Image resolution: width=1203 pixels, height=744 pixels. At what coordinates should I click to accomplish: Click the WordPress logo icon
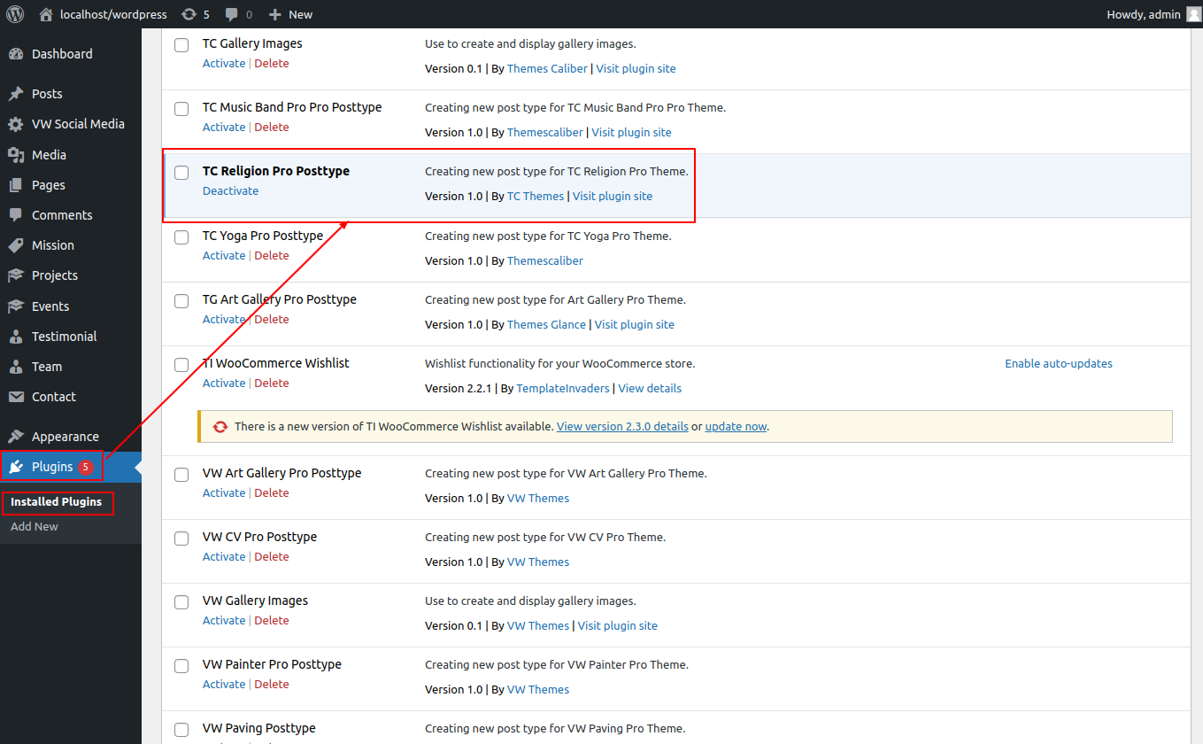[x=15, y=14]
